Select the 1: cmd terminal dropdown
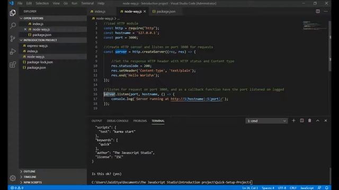Image resolution: width=339 pixels, height=190 pixels. click(266, 121)
